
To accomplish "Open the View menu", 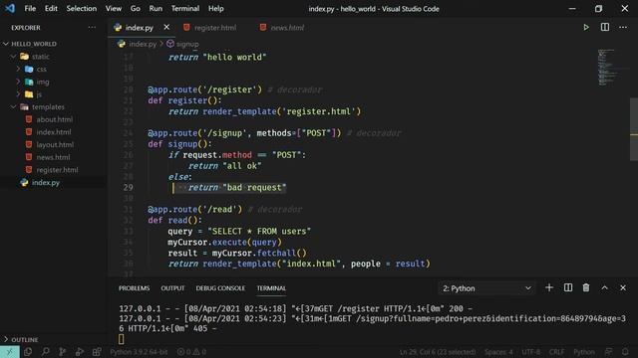I will [x=114, y=9].
